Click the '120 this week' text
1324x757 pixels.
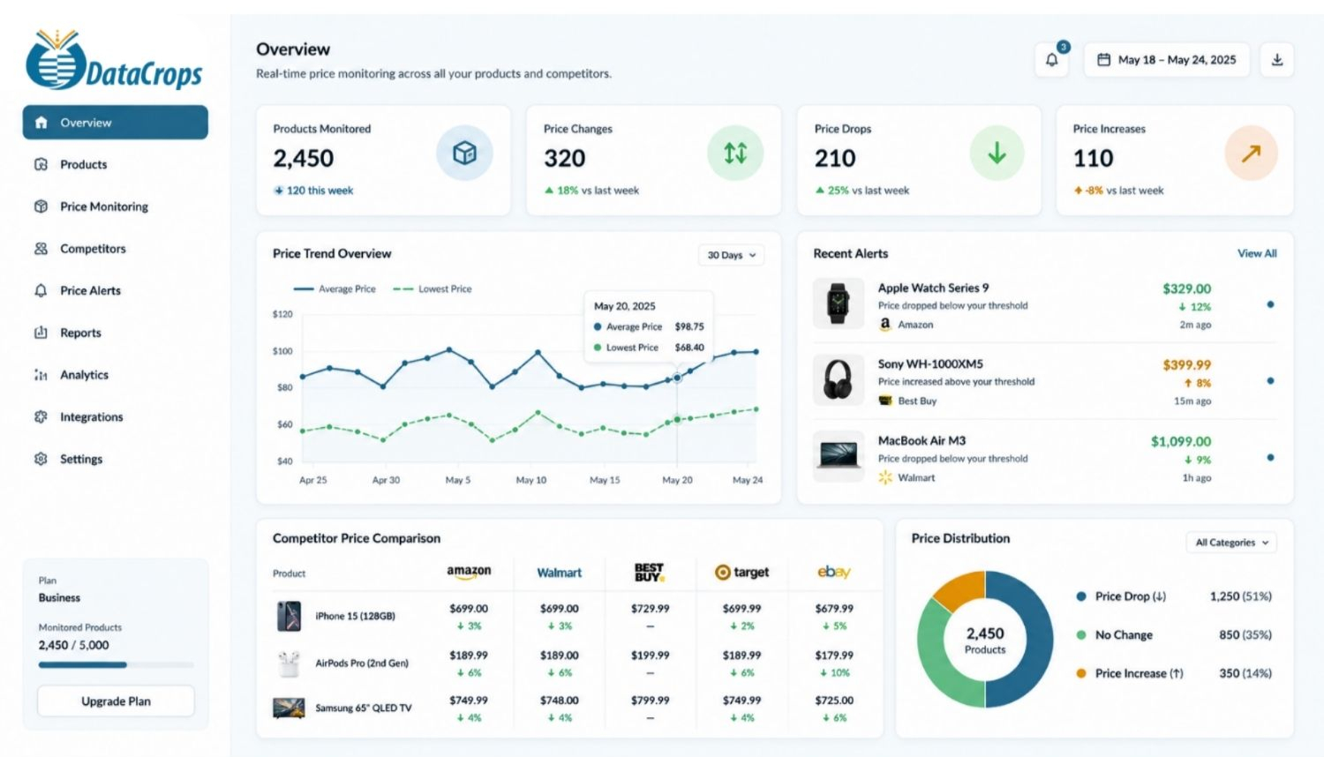click(320, 191)
